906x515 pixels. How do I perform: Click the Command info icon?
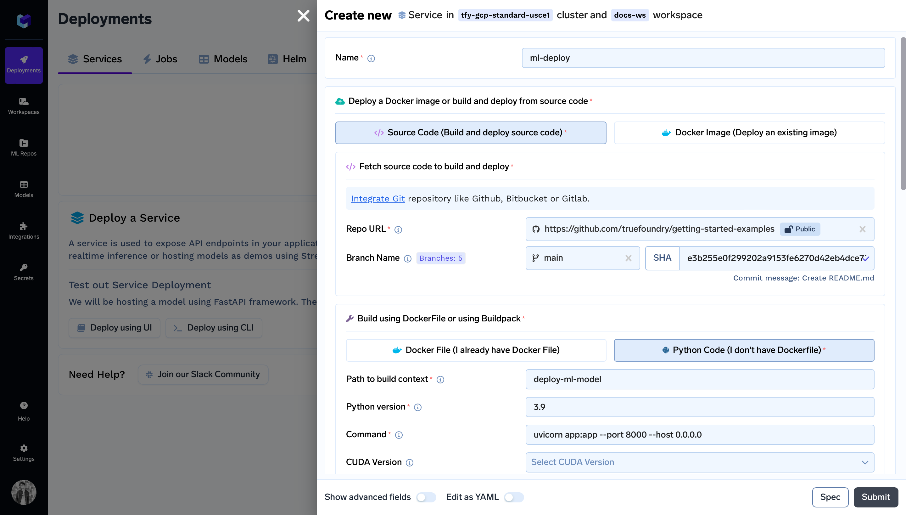(399, 435)
